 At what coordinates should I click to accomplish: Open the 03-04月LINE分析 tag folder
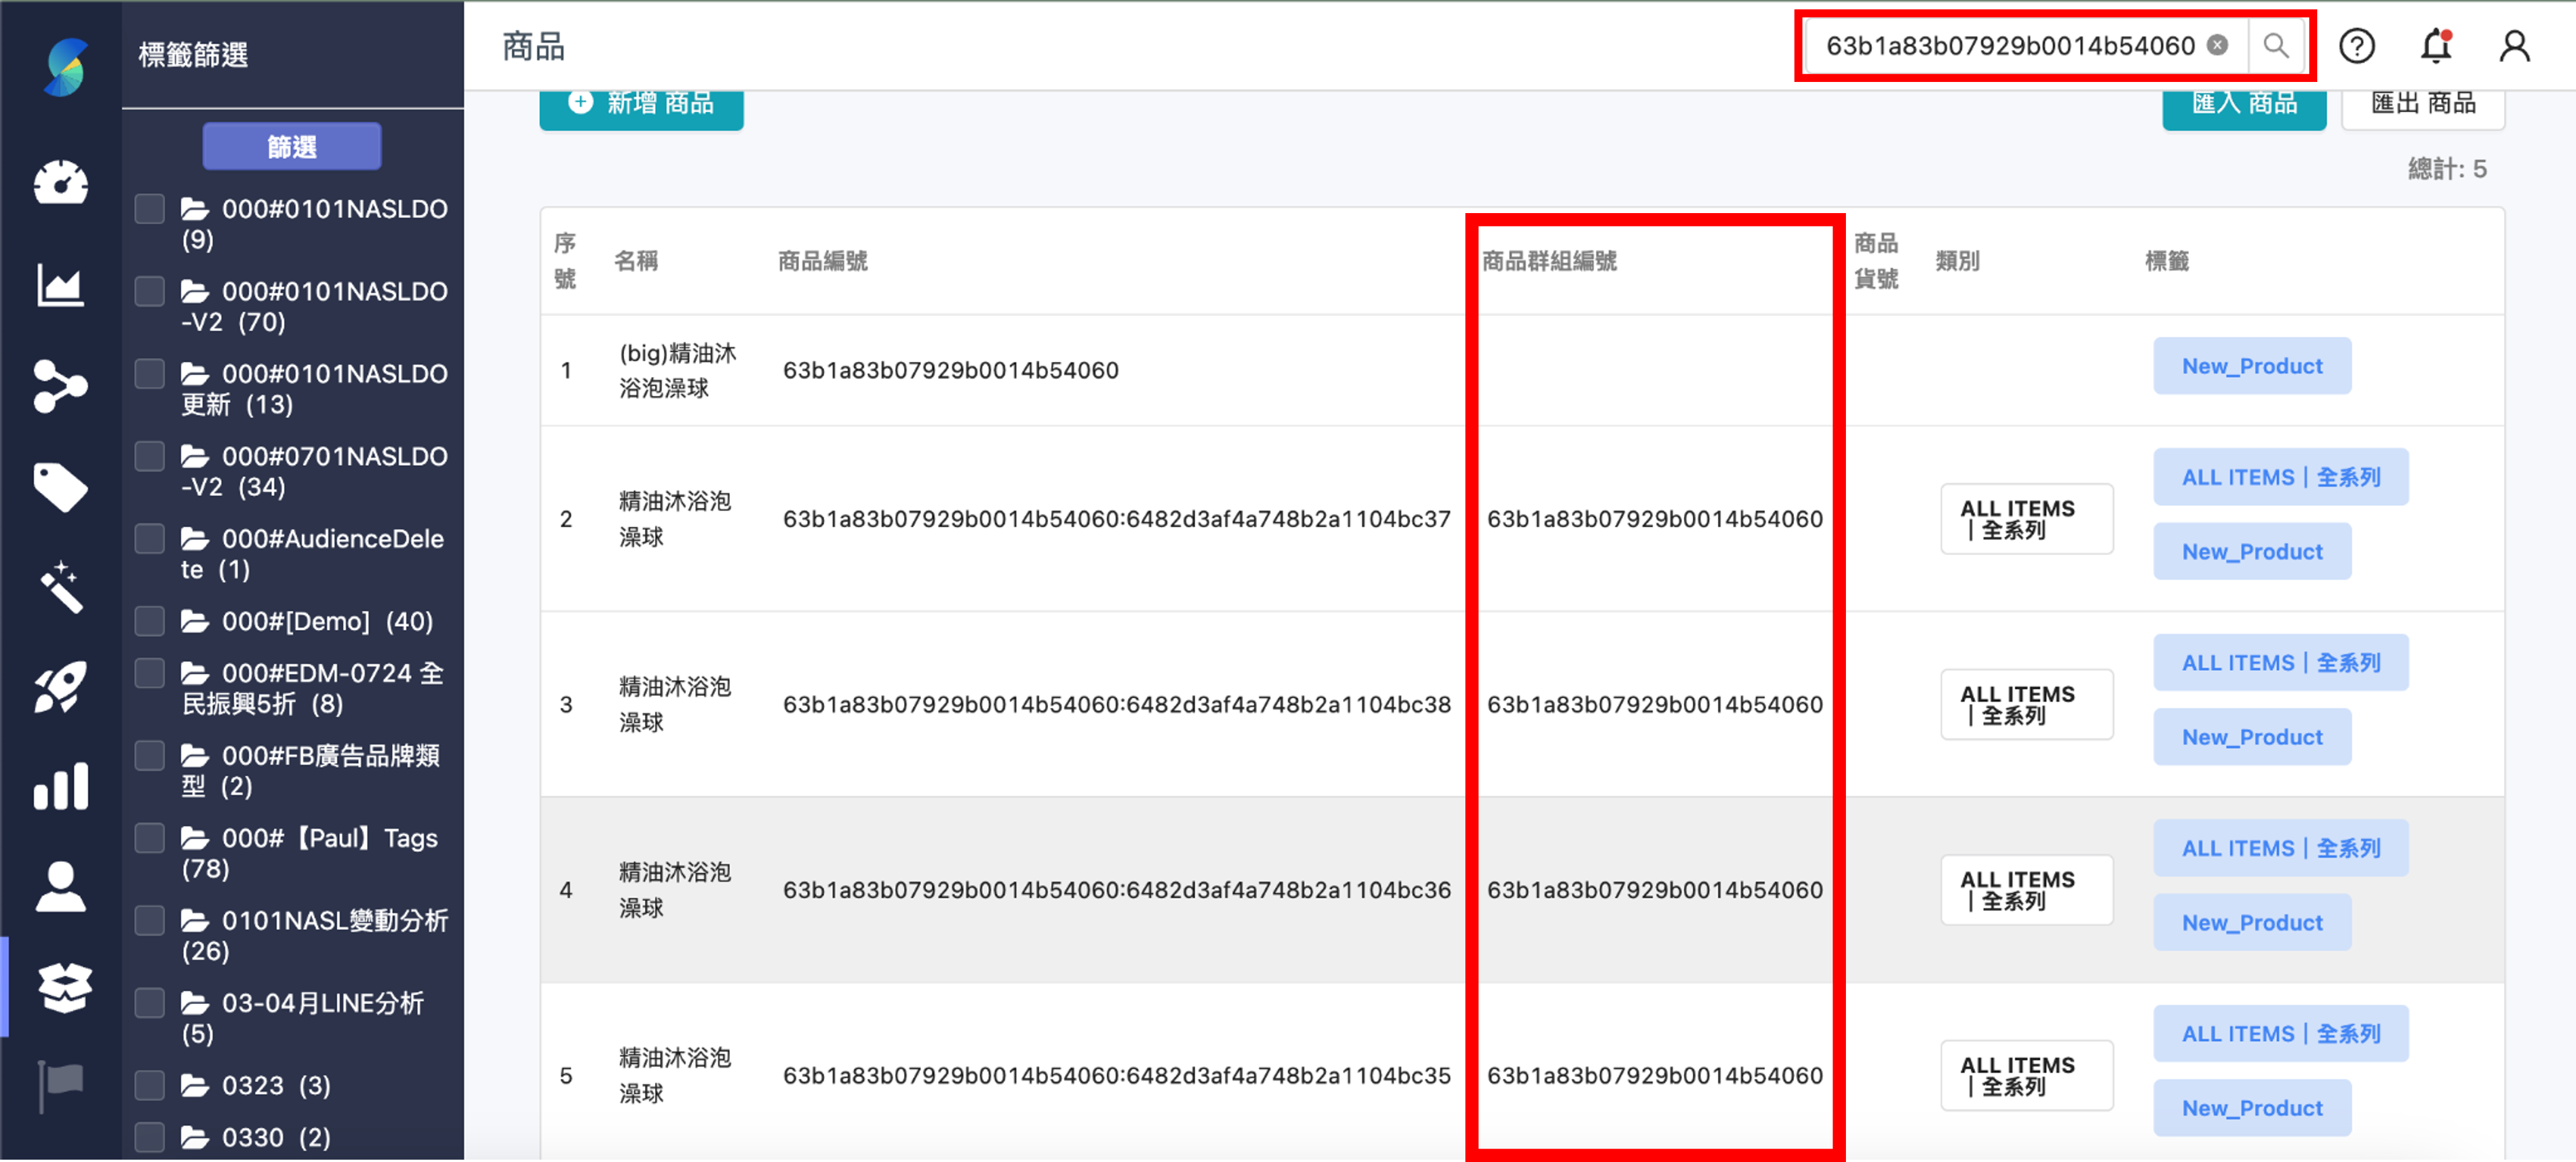195,1003
